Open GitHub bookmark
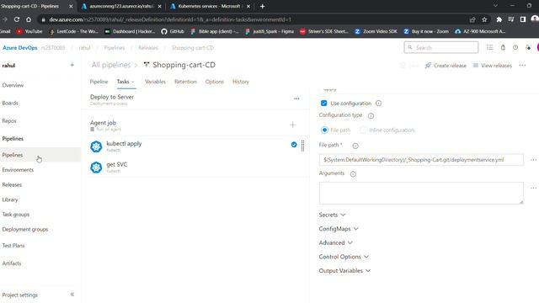The width and height of the screenshot is (539, 303). (173, 31)
